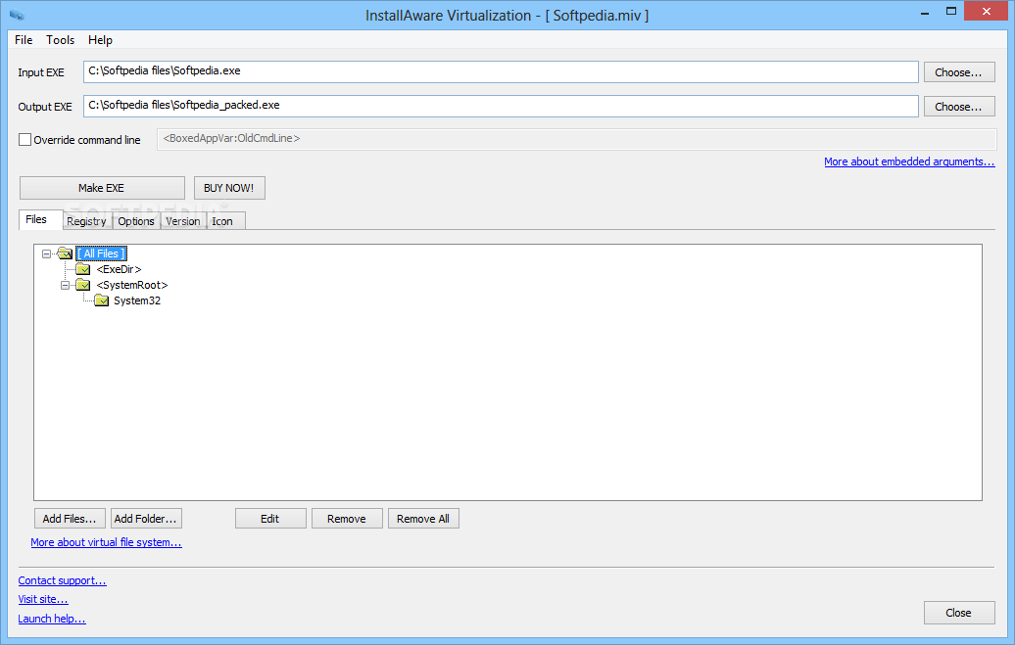Switch to the Version tab
1015x645 pixels.
click(182, 221)
